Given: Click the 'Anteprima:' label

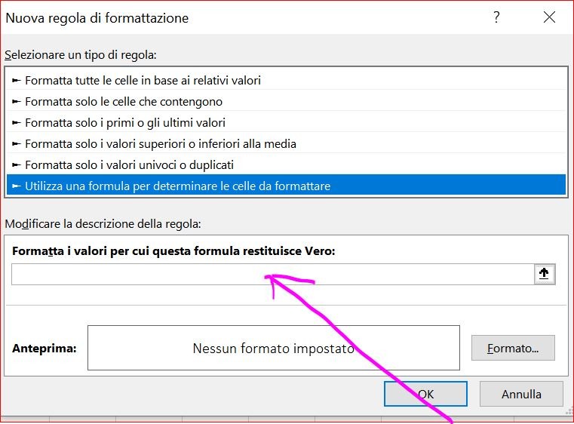Looking at the screenshot, I should [x=45, y=349].
